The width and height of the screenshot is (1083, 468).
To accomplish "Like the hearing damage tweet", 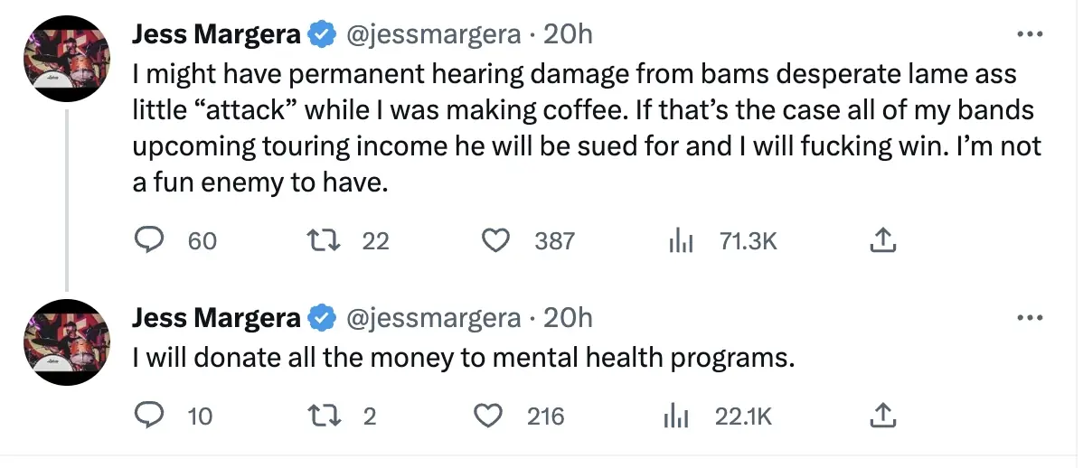I will coord(494,240).
